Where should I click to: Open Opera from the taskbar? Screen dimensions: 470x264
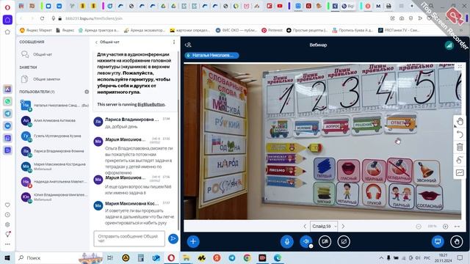point(171,257)
